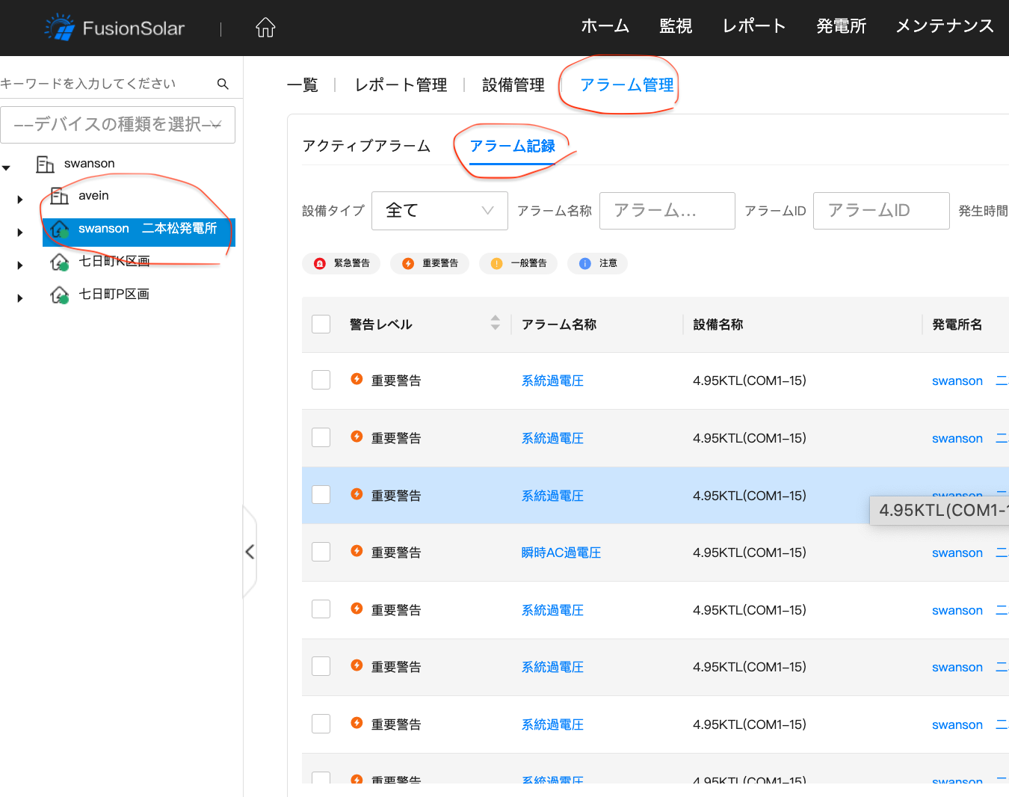The image size is (1009, 797).
Task: Click the keyword search magnifier icon
Action: [223, 84]
